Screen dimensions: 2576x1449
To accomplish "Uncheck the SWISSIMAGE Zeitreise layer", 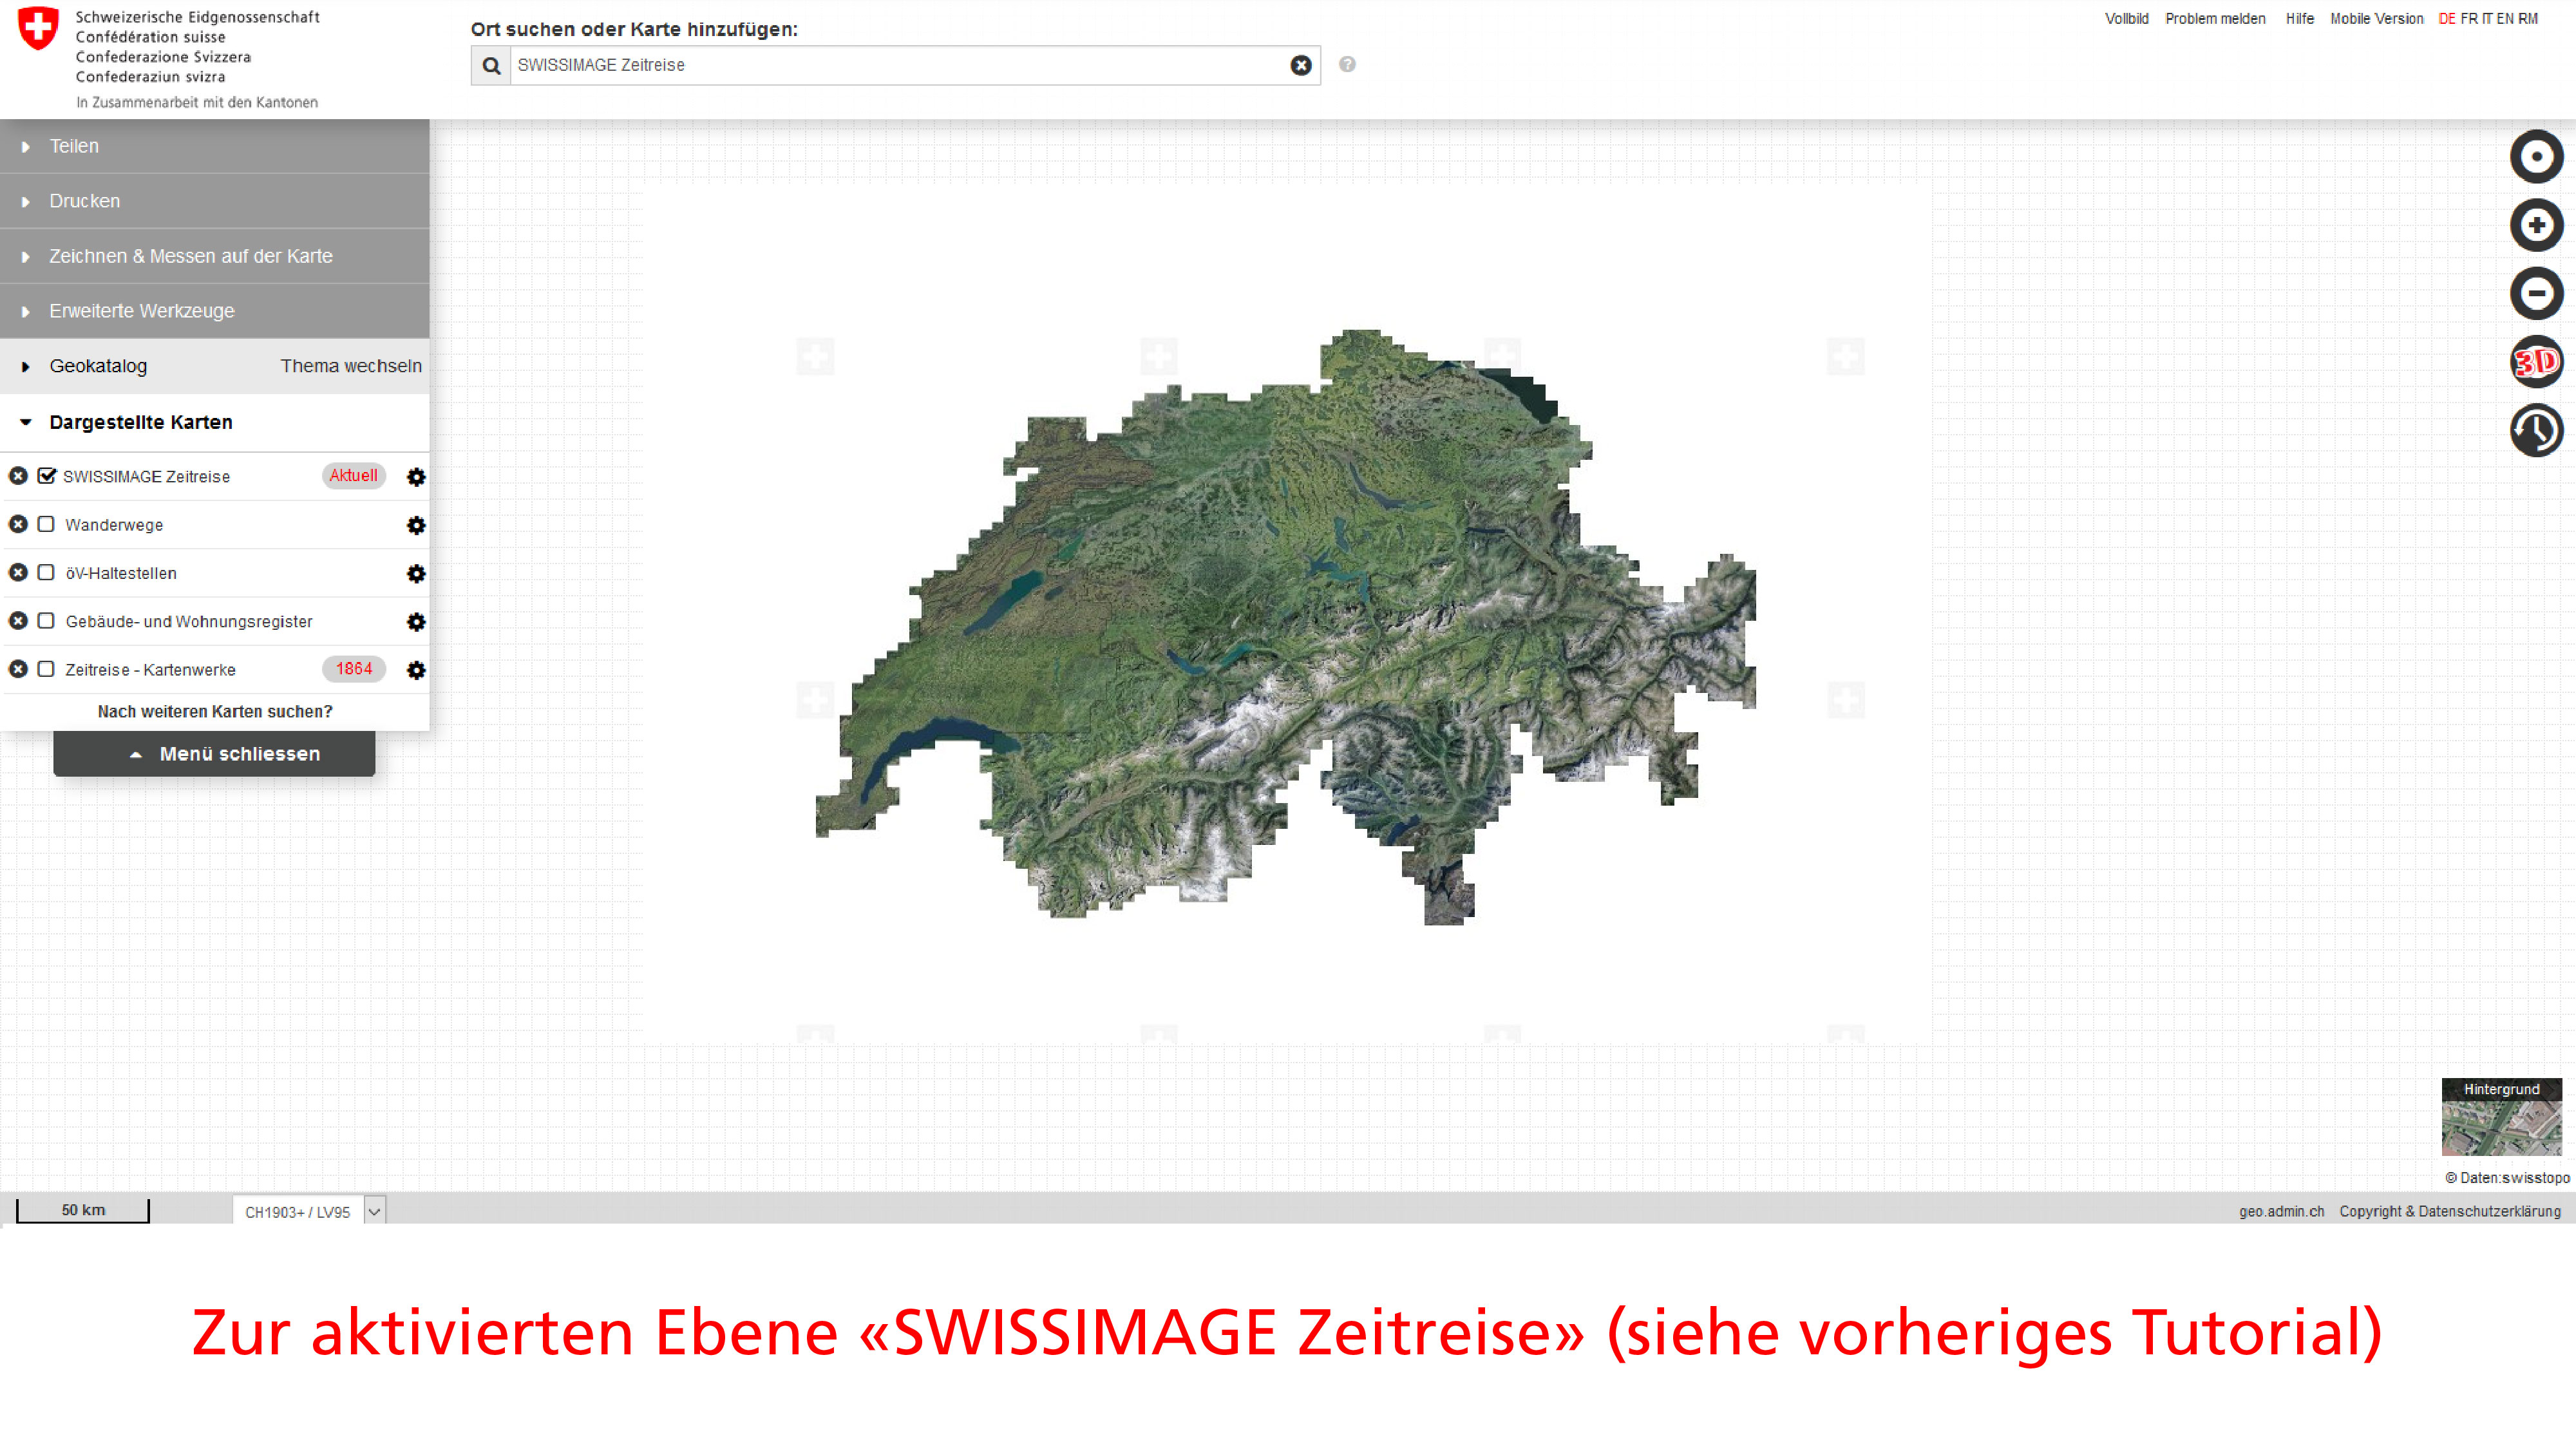I will tap(46, 476).
